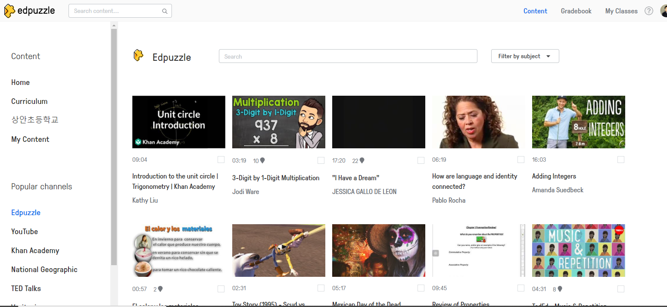Tick checkbox for Toy Story video
The image size is (667, 307).
[321, 288]
